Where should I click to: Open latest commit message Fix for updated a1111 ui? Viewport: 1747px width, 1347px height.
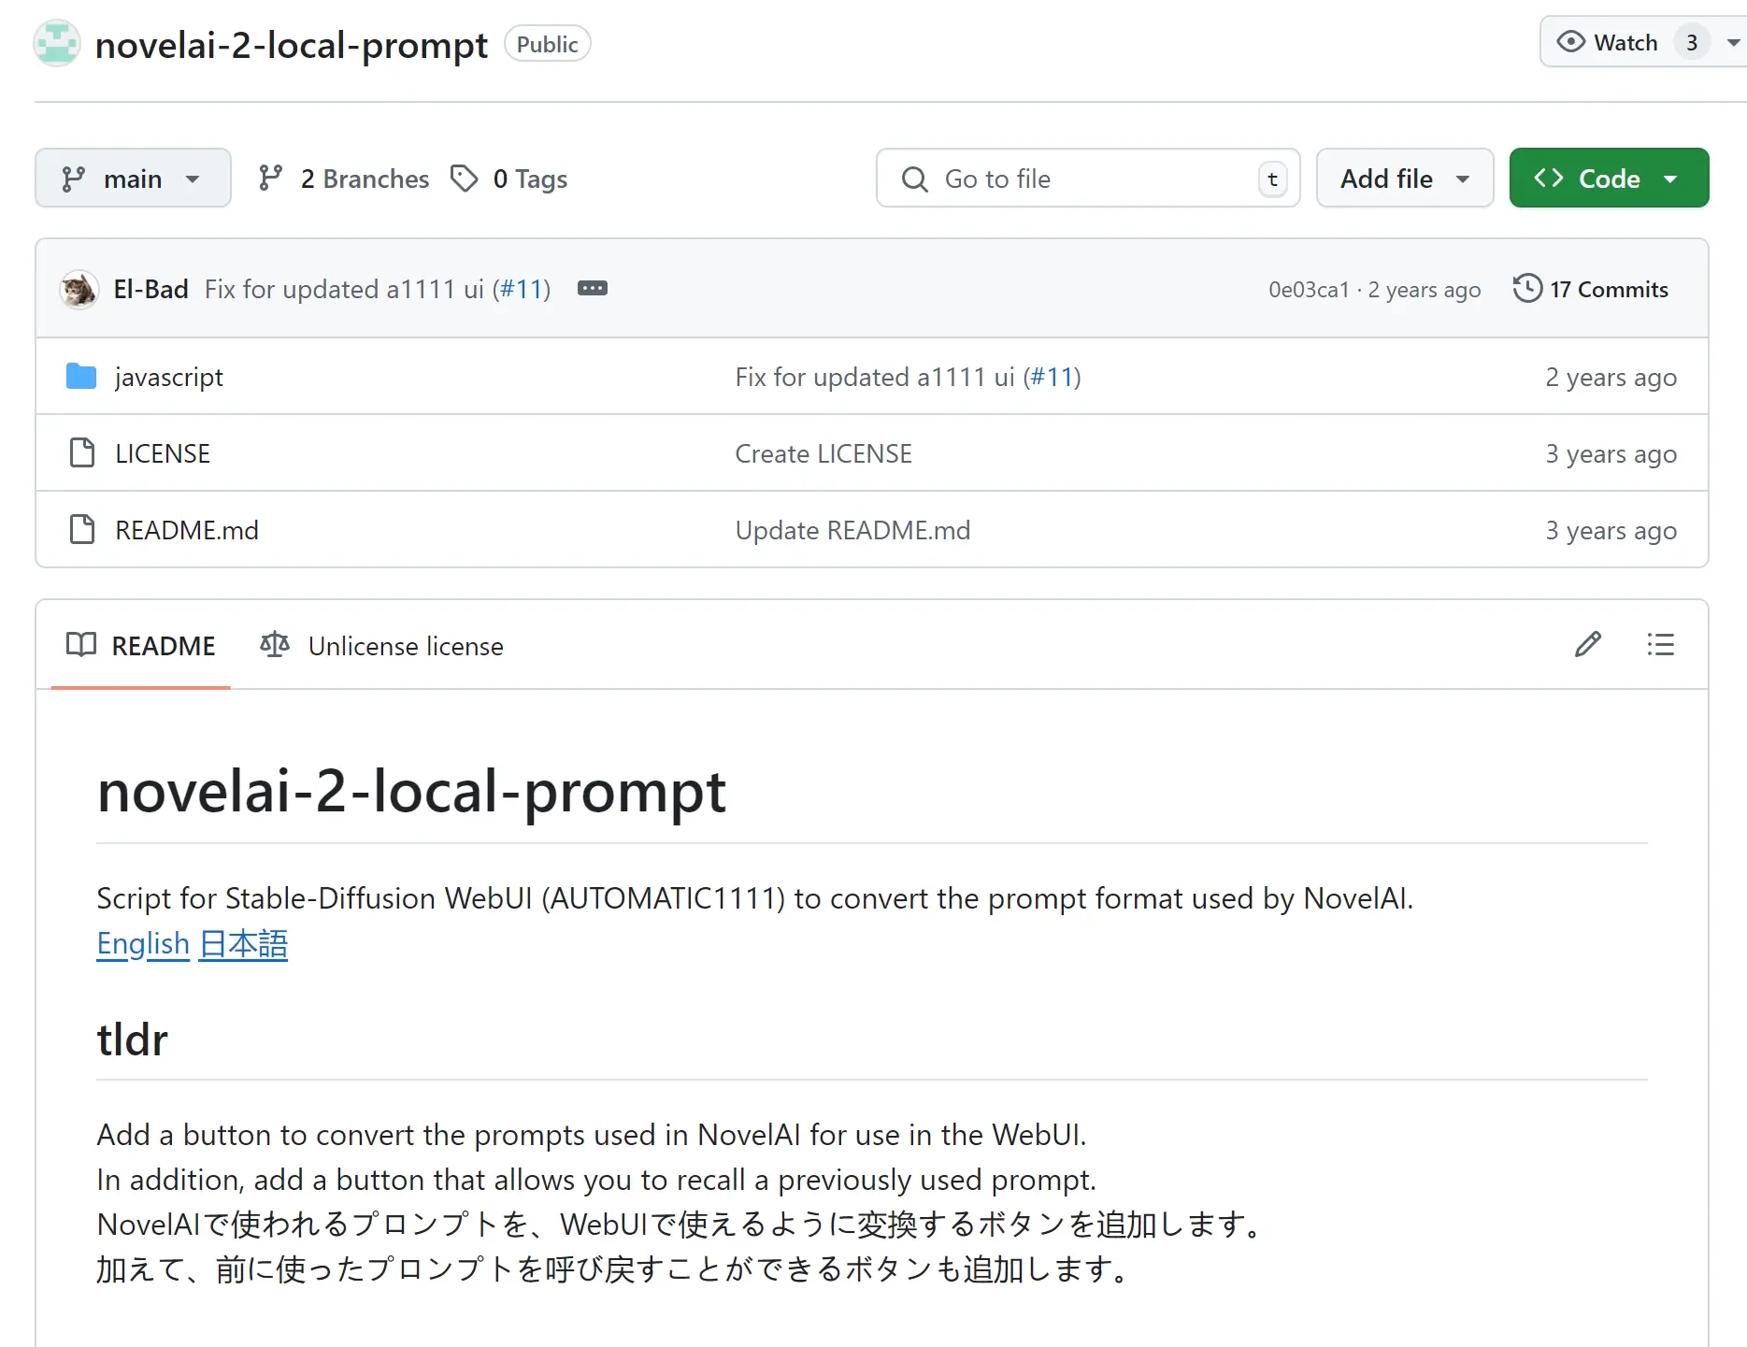coord(344,289)
